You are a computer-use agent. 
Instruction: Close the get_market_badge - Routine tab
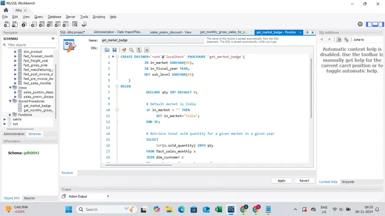[300, 33]
